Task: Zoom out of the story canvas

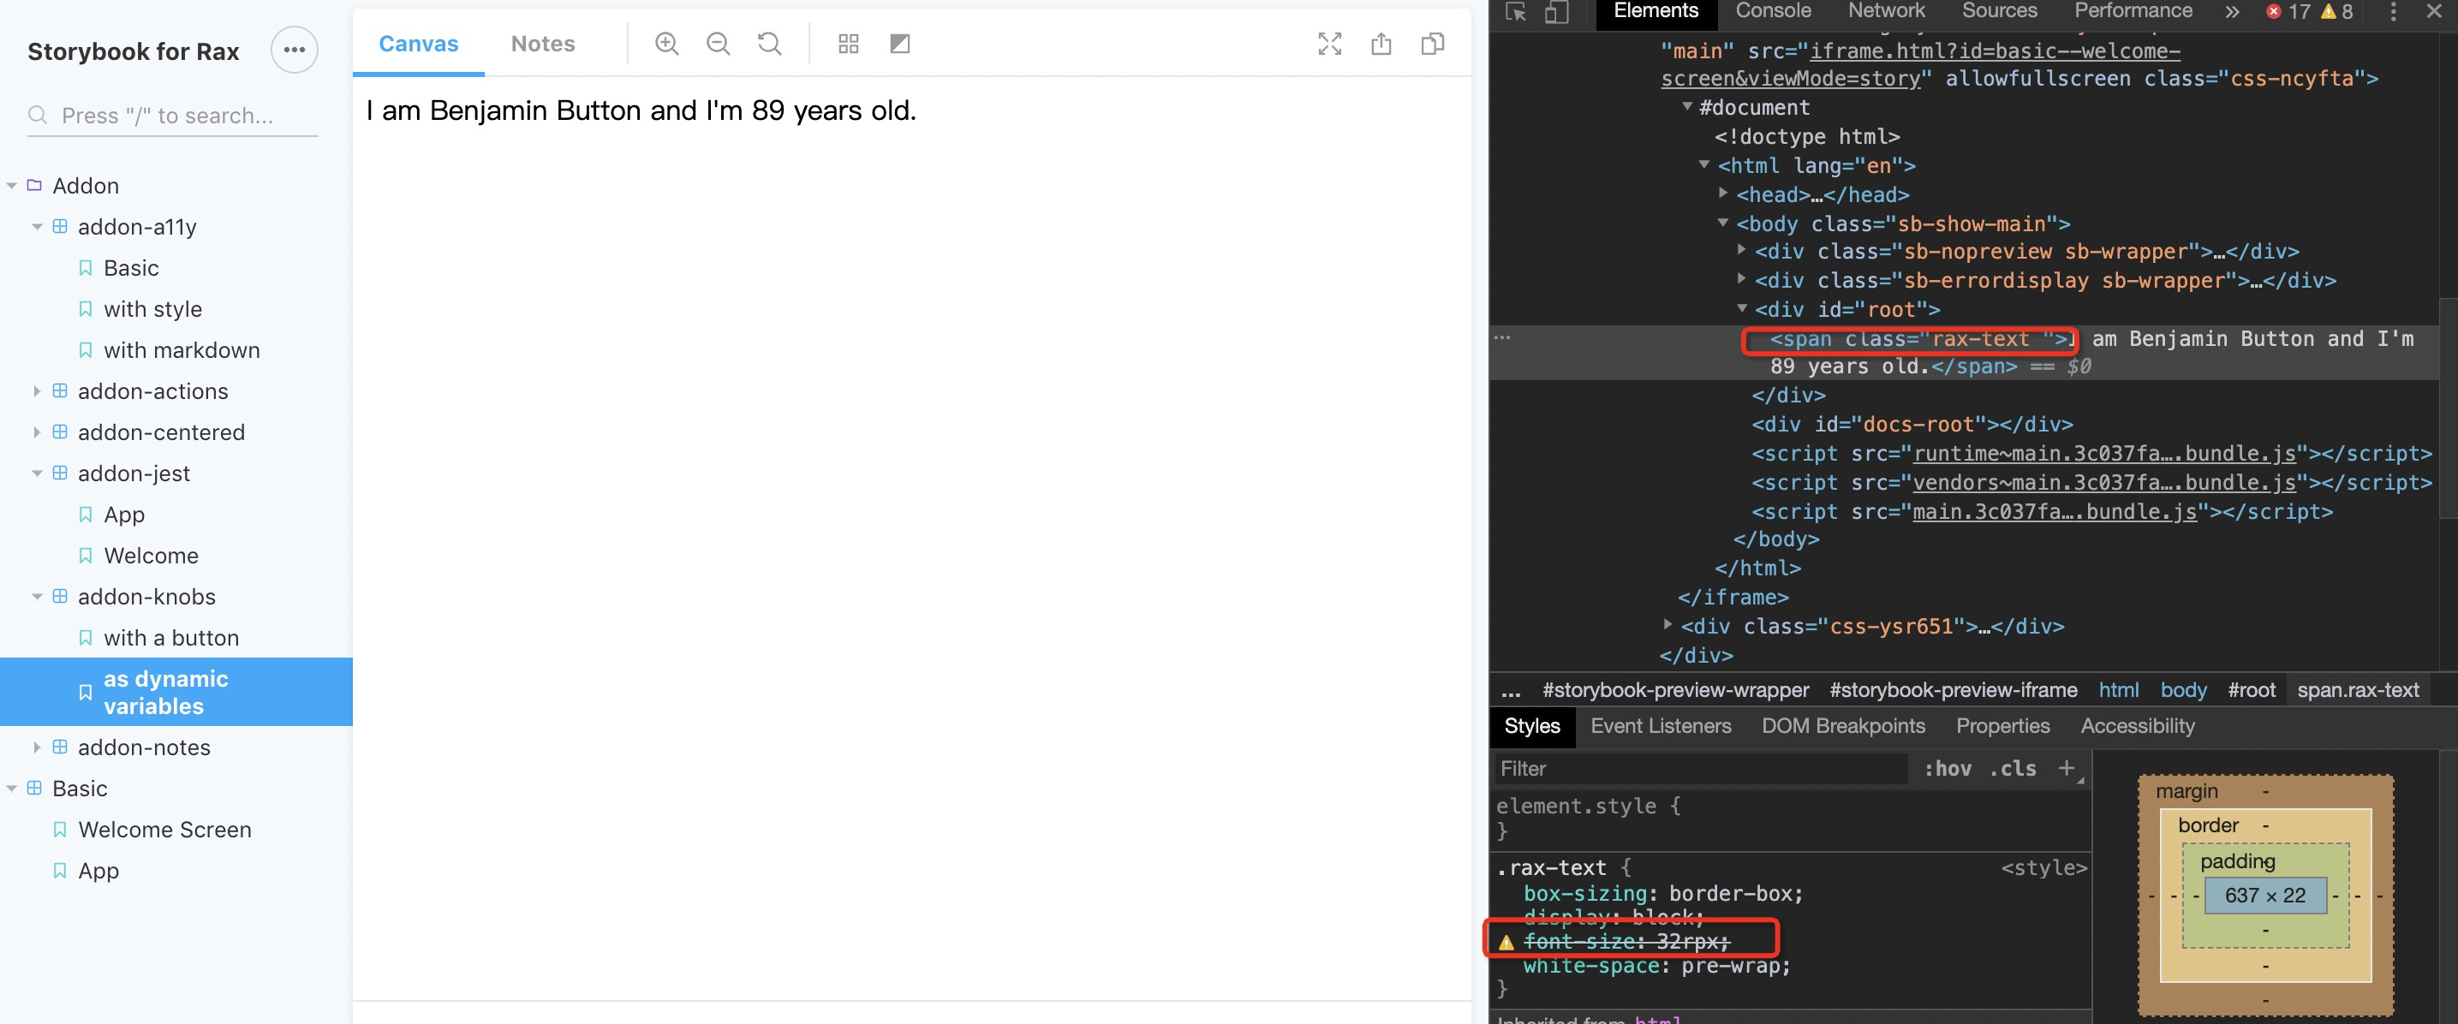Action: click(x=719, y=43)
